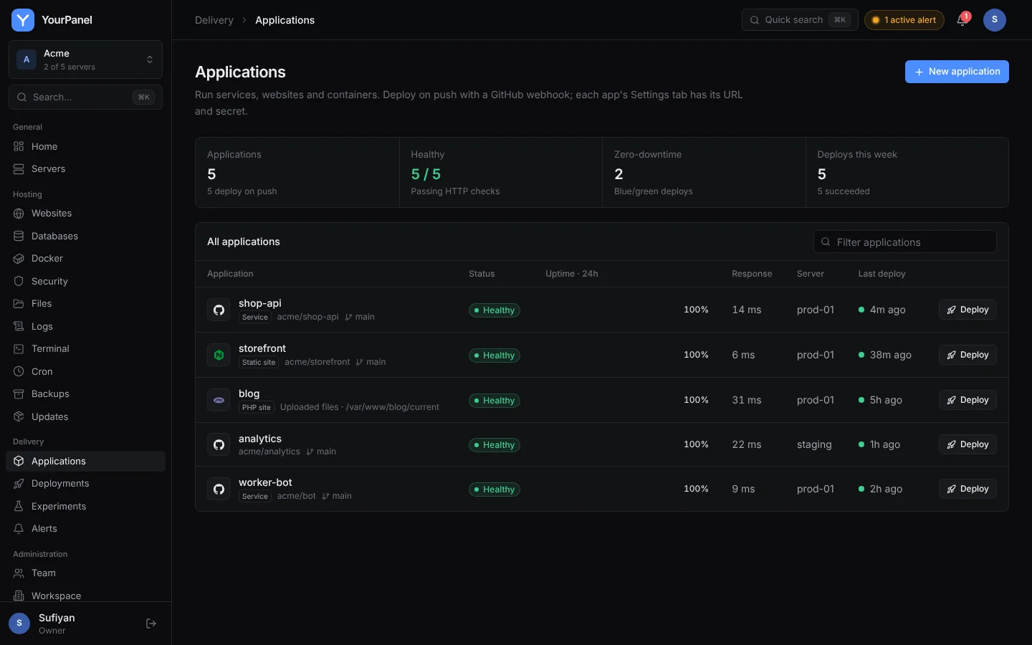Open the analytics application

(260, 439)
